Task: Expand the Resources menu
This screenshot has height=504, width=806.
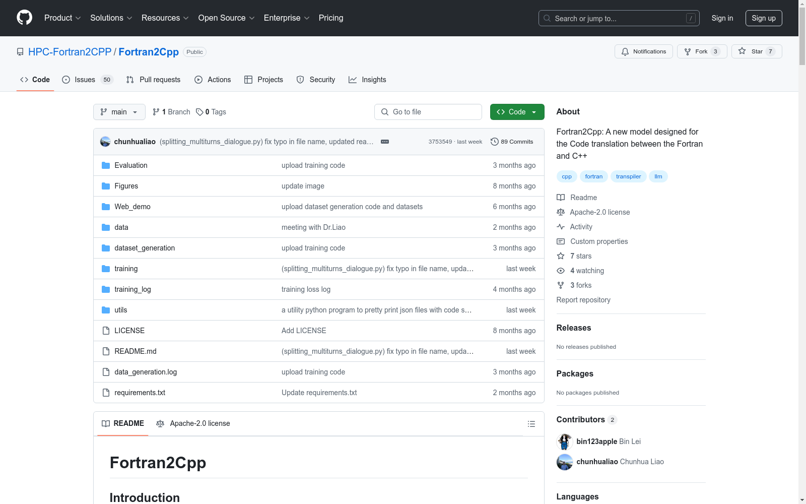Action: point(165,18)
